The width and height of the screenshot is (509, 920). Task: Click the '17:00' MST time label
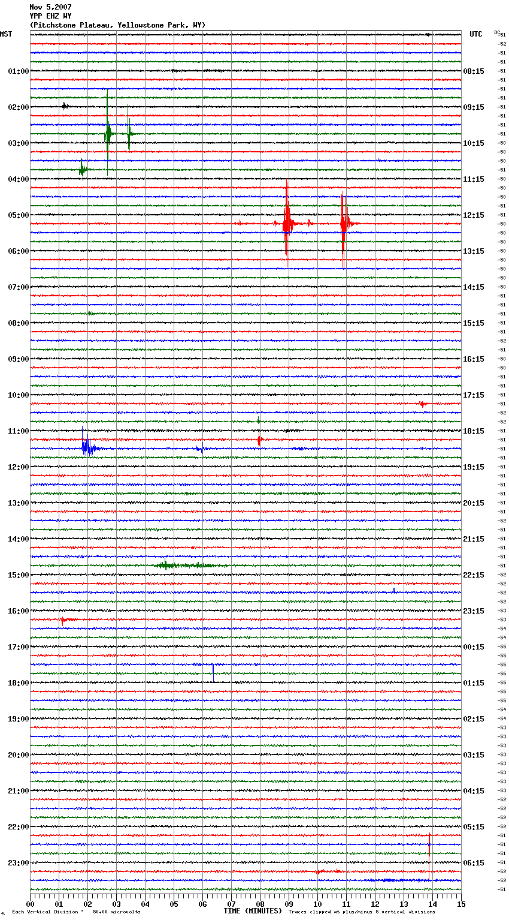19,647
